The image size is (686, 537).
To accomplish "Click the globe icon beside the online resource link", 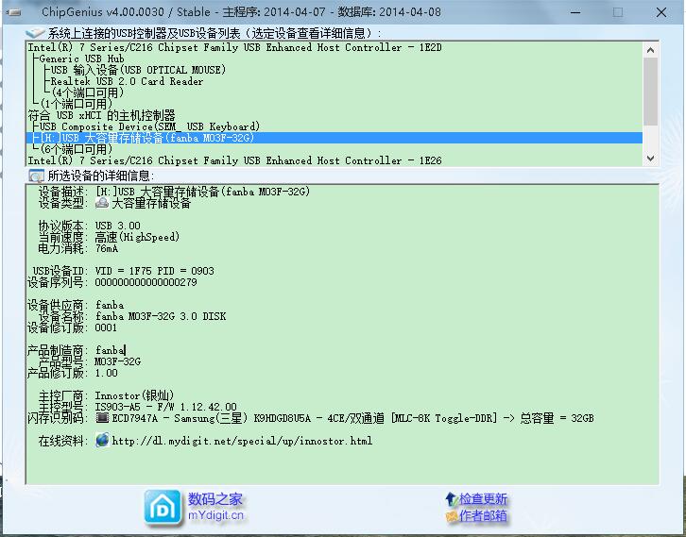I will coord(102,440).
